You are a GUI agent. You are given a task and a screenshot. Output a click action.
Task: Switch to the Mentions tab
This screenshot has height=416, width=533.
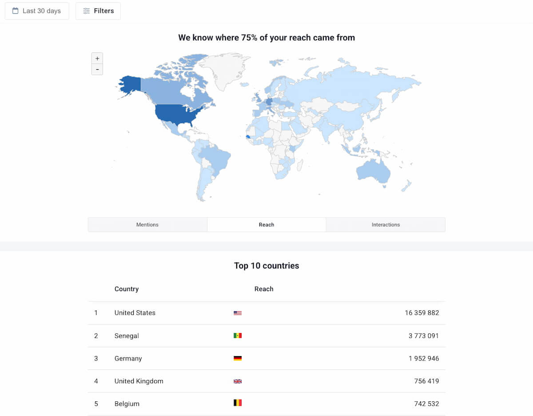coord(147,225)
